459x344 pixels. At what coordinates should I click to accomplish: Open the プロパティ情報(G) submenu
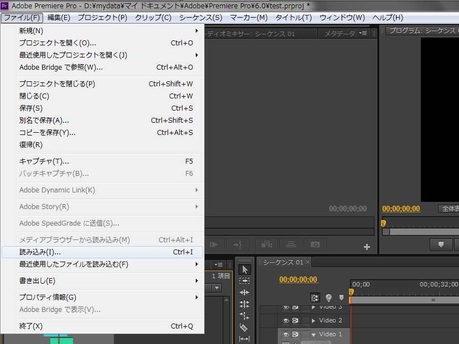(x=103, y=297)
